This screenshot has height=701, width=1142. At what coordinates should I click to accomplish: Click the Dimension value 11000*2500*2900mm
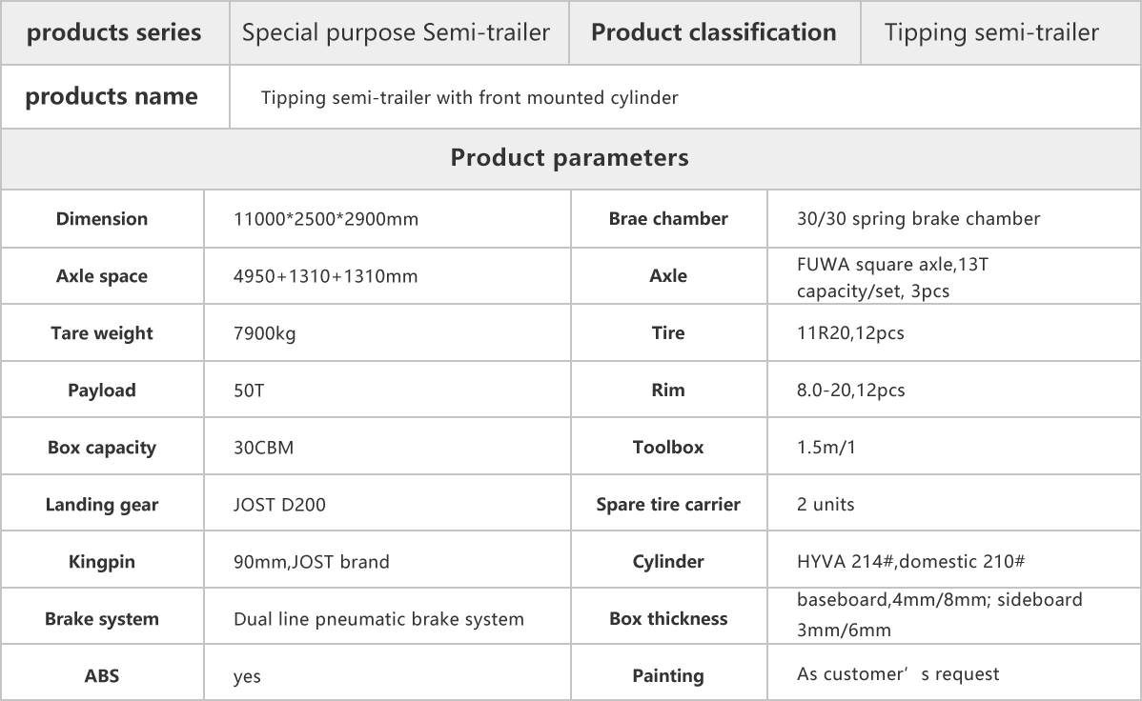click(326, 219)
